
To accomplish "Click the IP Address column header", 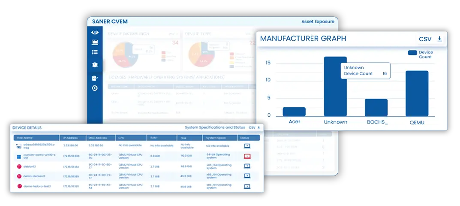I will (x=72, y=138).
